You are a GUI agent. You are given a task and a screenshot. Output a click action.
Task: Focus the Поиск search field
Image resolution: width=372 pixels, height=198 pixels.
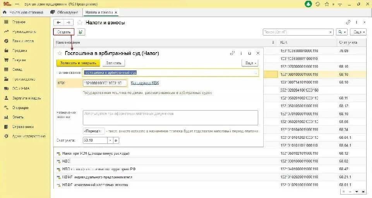tap(296, 32)
